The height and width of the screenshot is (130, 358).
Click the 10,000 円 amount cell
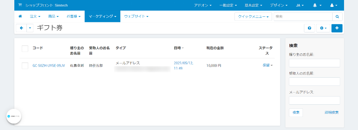click(x=214, y=66)
